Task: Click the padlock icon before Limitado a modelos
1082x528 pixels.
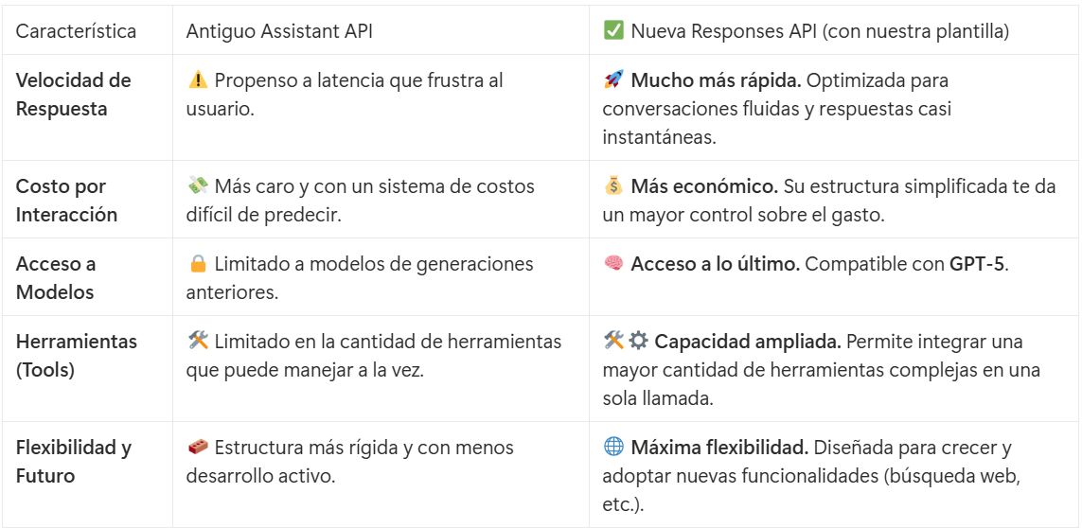Action: [x=197, y=264]
